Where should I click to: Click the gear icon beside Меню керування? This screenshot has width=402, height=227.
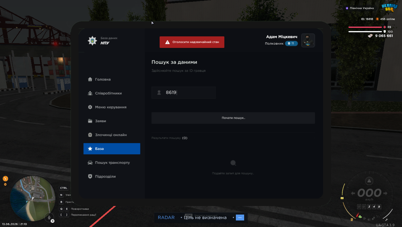(90, 107)
